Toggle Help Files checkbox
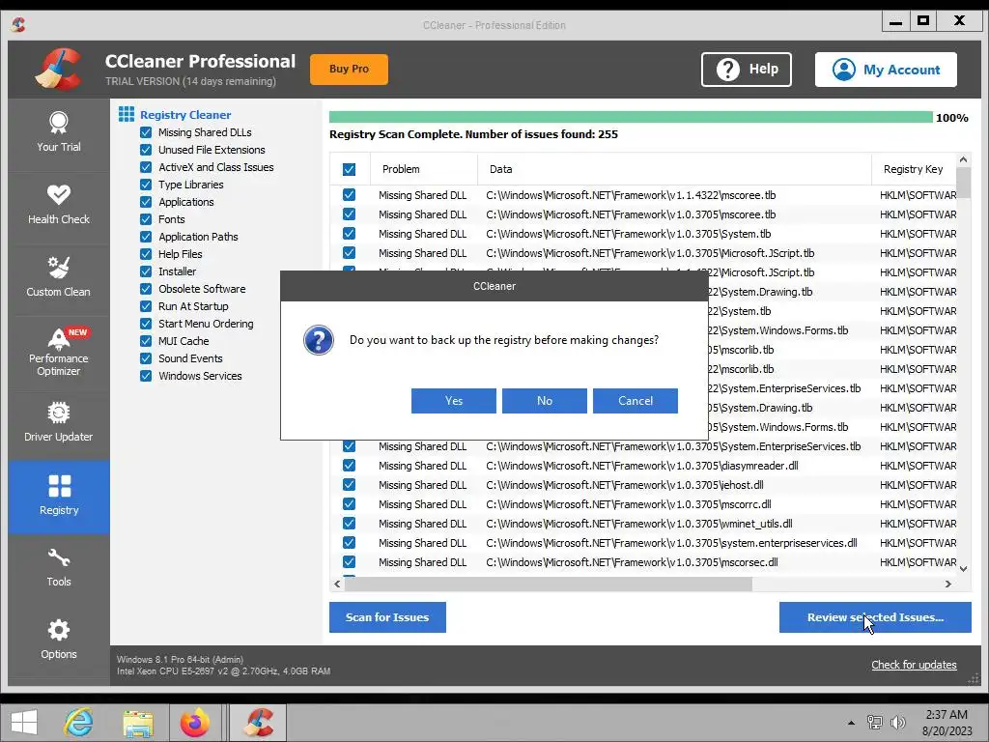989x742 pixels. [146, 254]
